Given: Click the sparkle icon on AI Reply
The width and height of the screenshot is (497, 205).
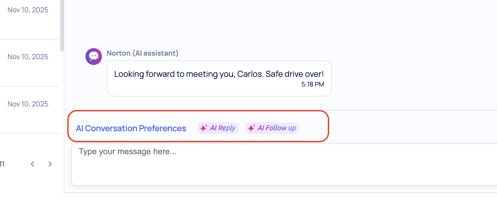Looking at the screenshot, I should tap(204, 128).
